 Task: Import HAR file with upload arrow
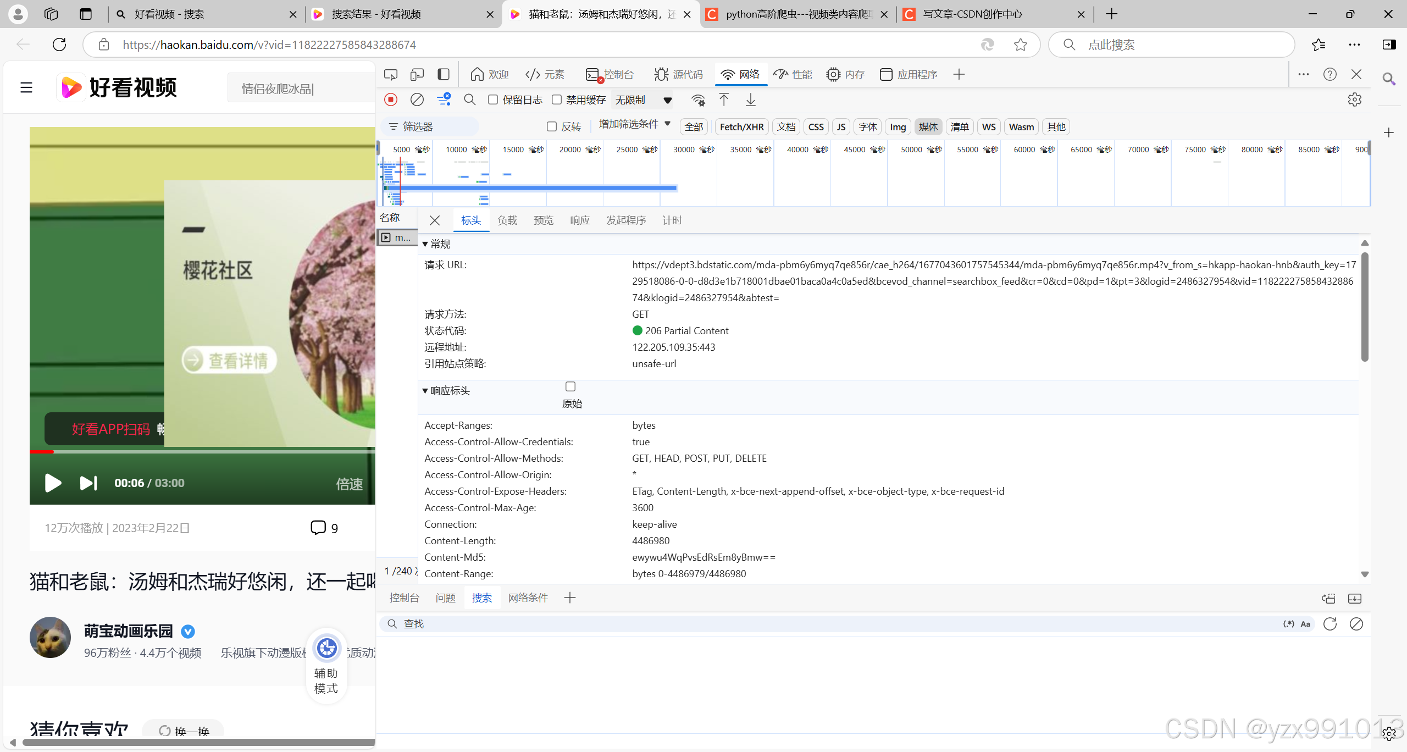pyautogui.click(x=724, y=99)
